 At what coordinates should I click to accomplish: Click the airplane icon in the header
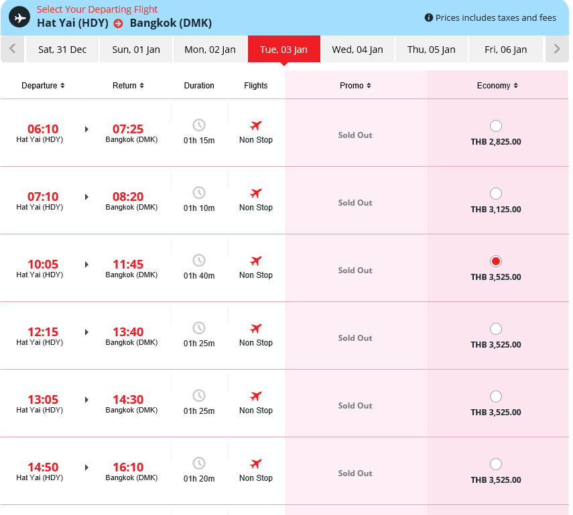[x=19, y=17]
